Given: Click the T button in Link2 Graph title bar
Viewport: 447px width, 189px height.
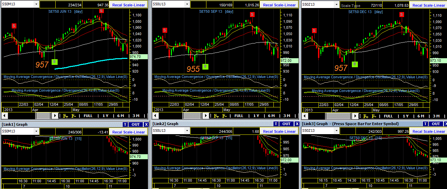Looking at the screenshot, I should point(276,124).
